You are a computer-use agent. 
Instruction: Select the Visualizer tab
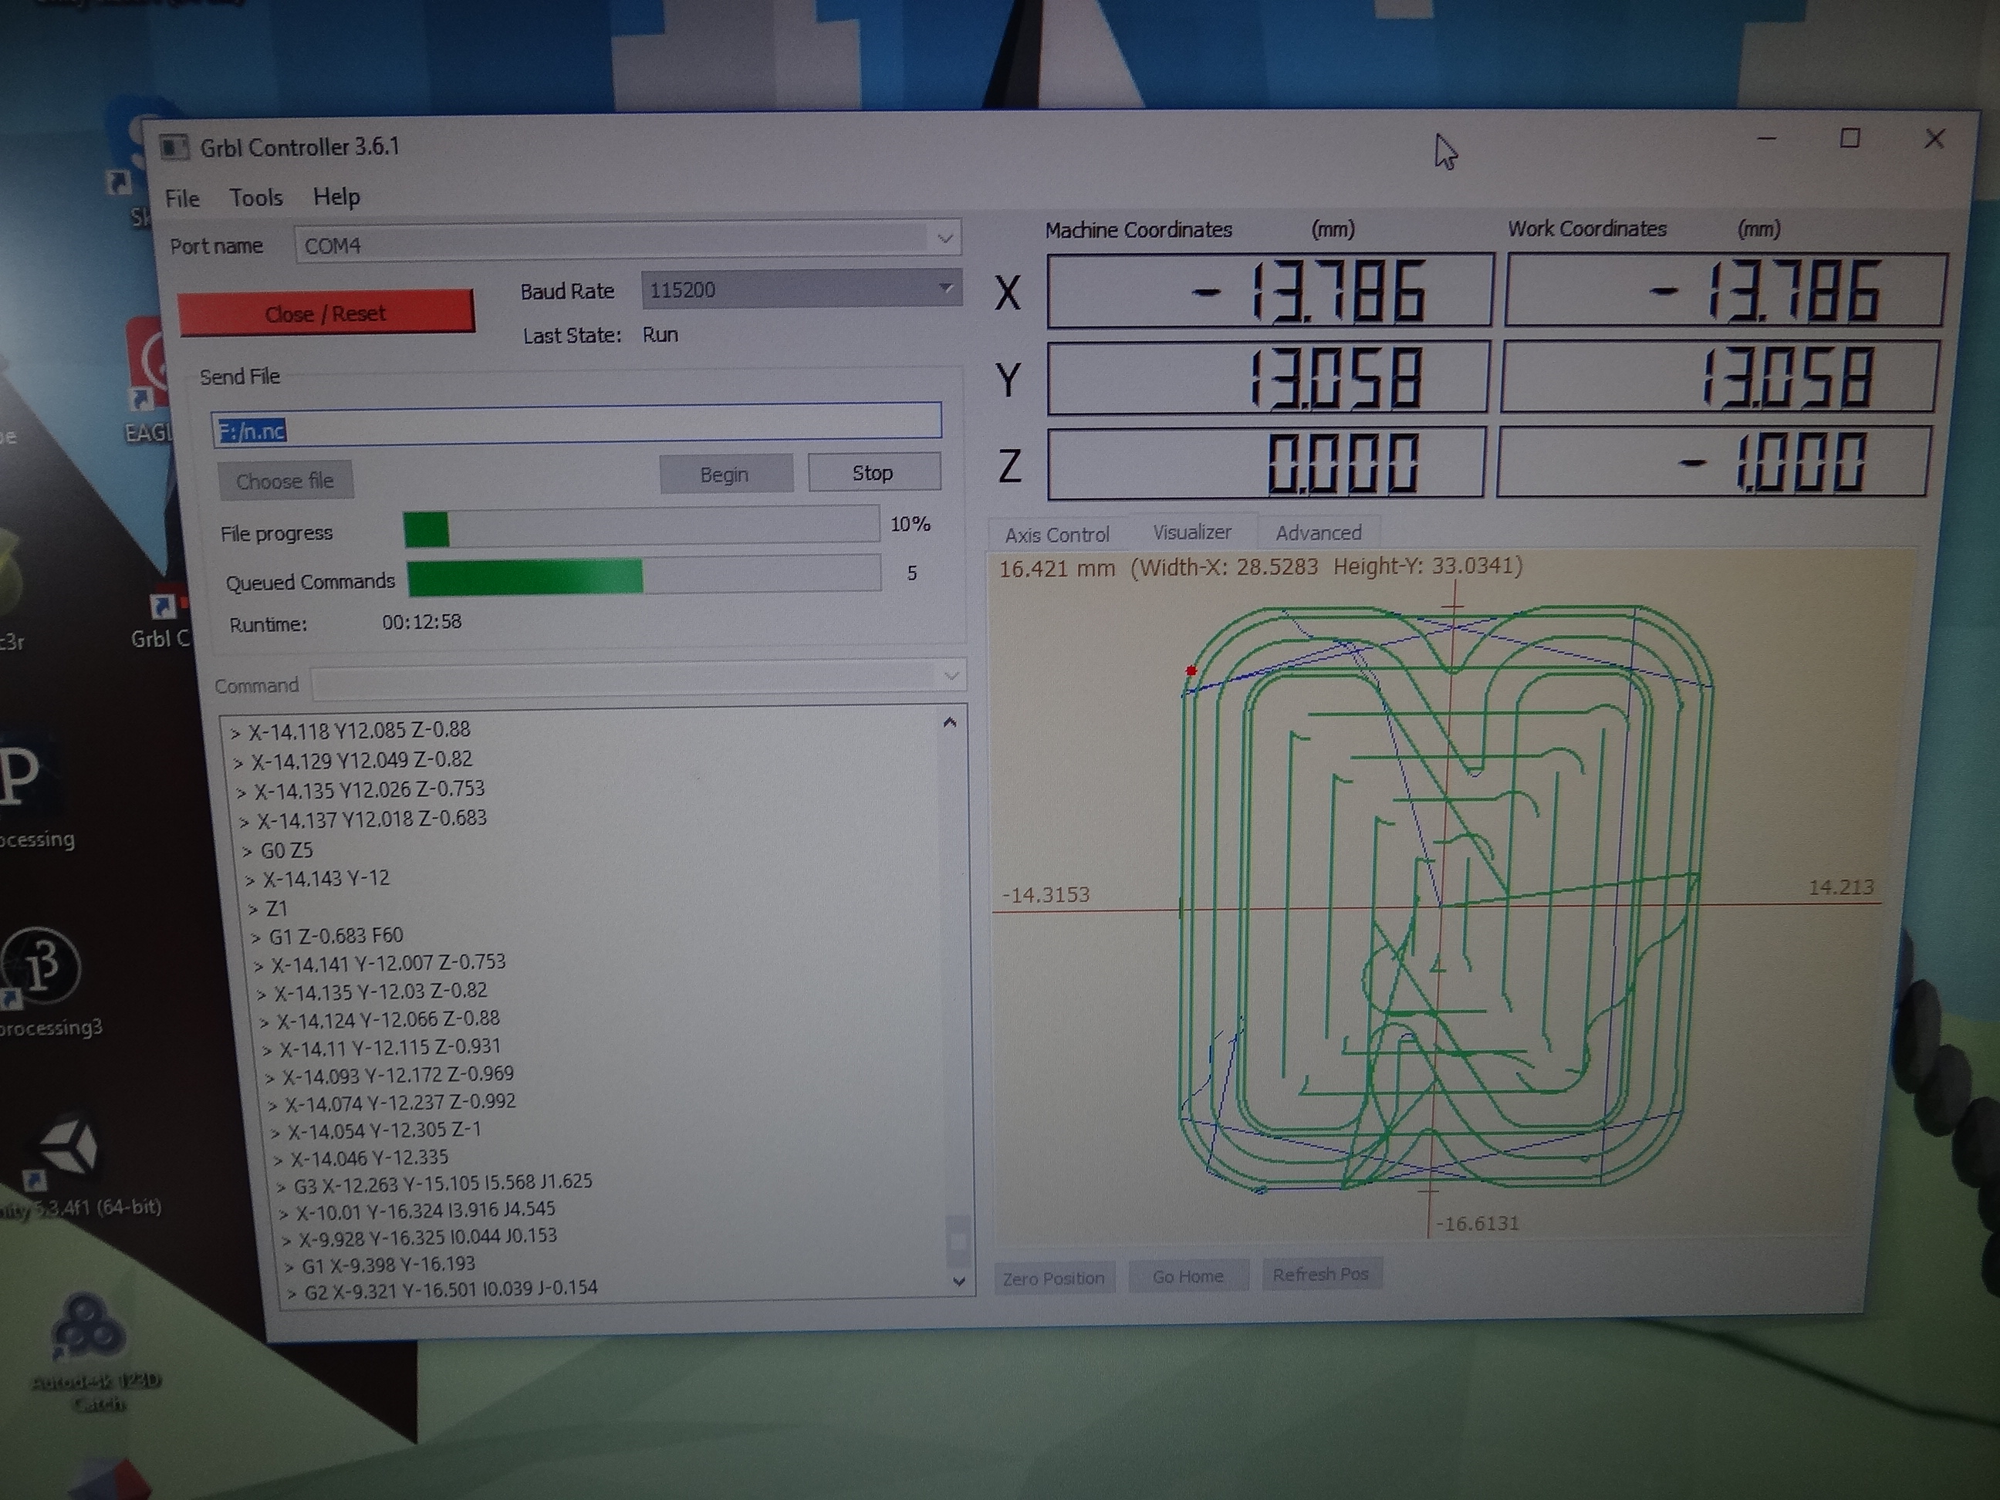(1191, 532)
